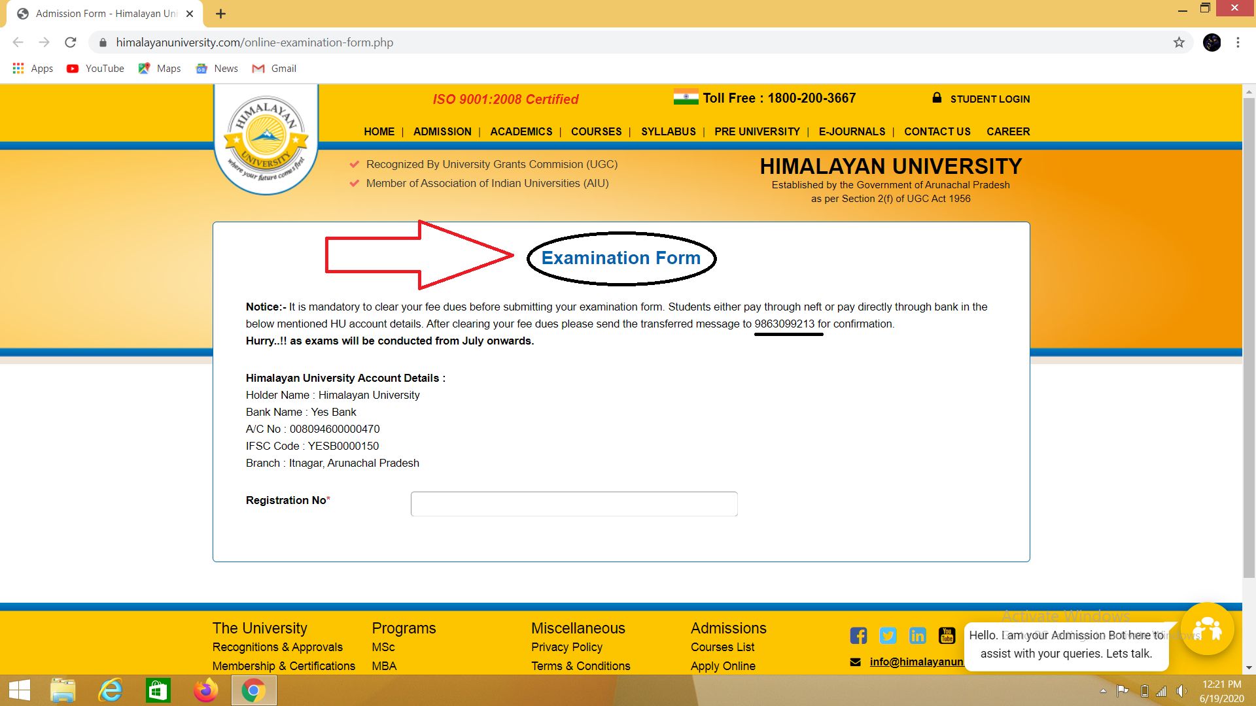1256x706 pixels.
Task: Click the Apply Online link
Action: coord(723,666)
